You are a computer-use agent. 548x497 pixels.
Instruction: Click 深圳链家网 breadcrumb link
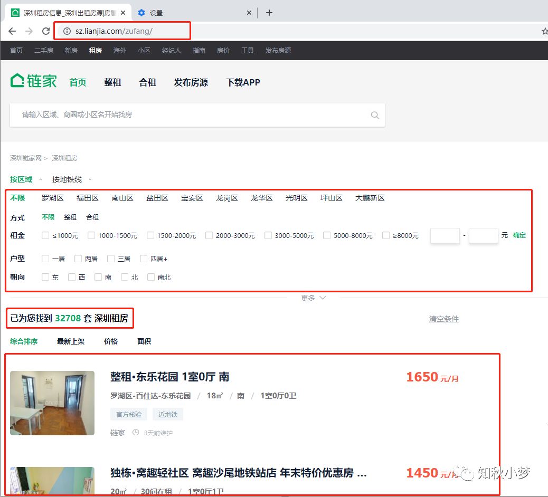26,158
